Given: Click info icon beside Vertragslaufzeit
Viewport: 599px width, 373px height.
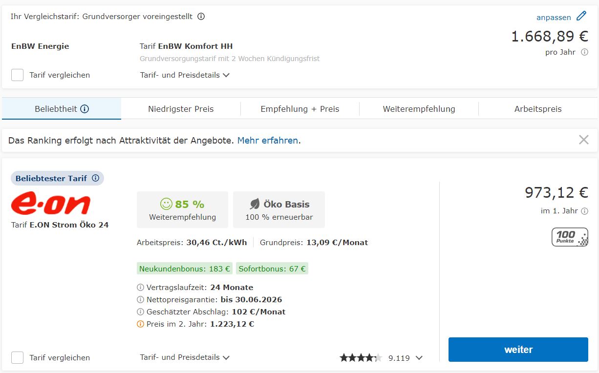Looking at the screenshot, I should click(x=141, y=288).
